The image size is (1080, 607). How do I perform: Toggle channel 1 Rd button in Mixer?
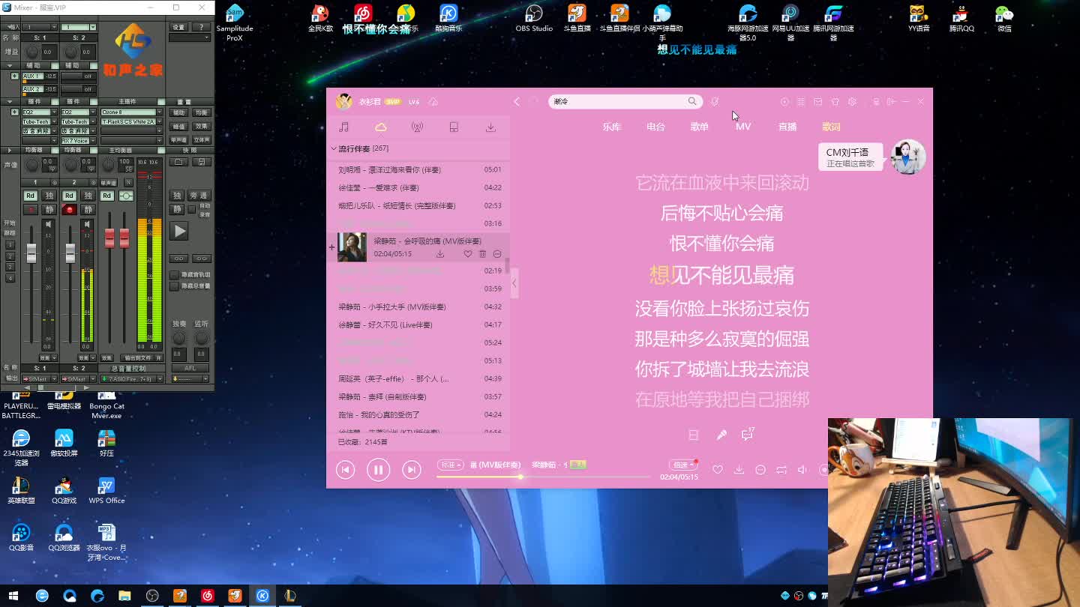click(x=30, y=196)
